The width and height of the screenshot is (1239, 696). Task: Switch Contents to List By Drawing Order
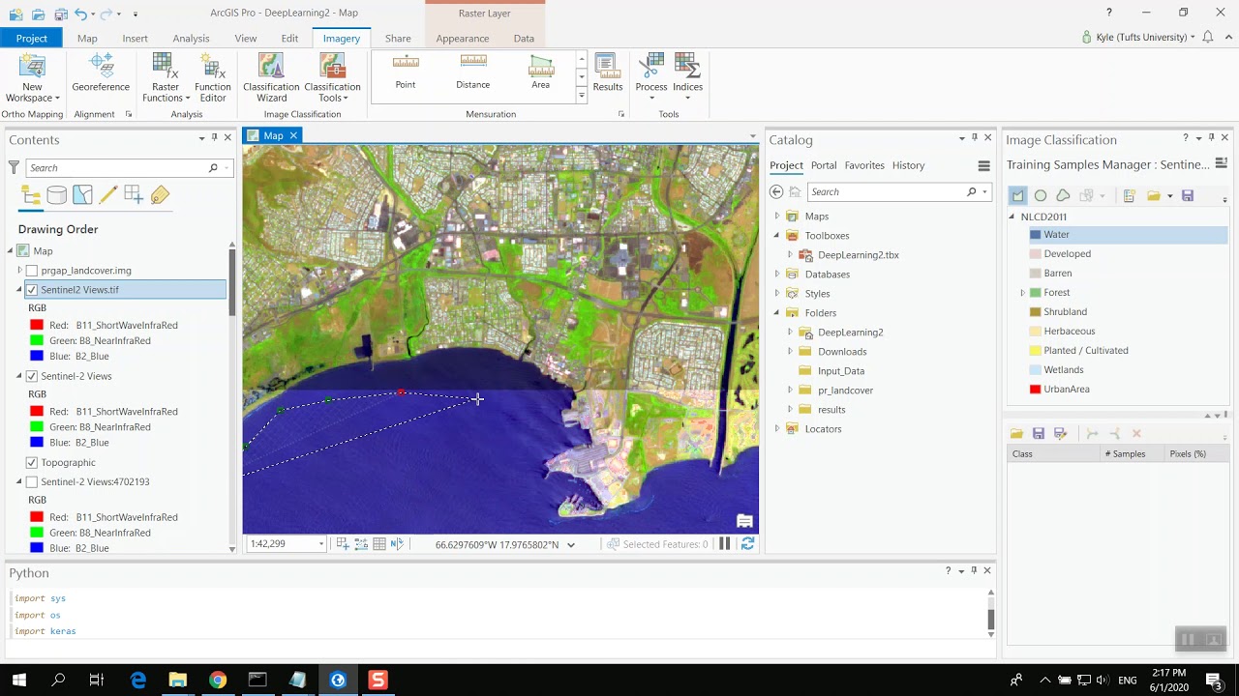pyautogui.click(x=31, y=195)
